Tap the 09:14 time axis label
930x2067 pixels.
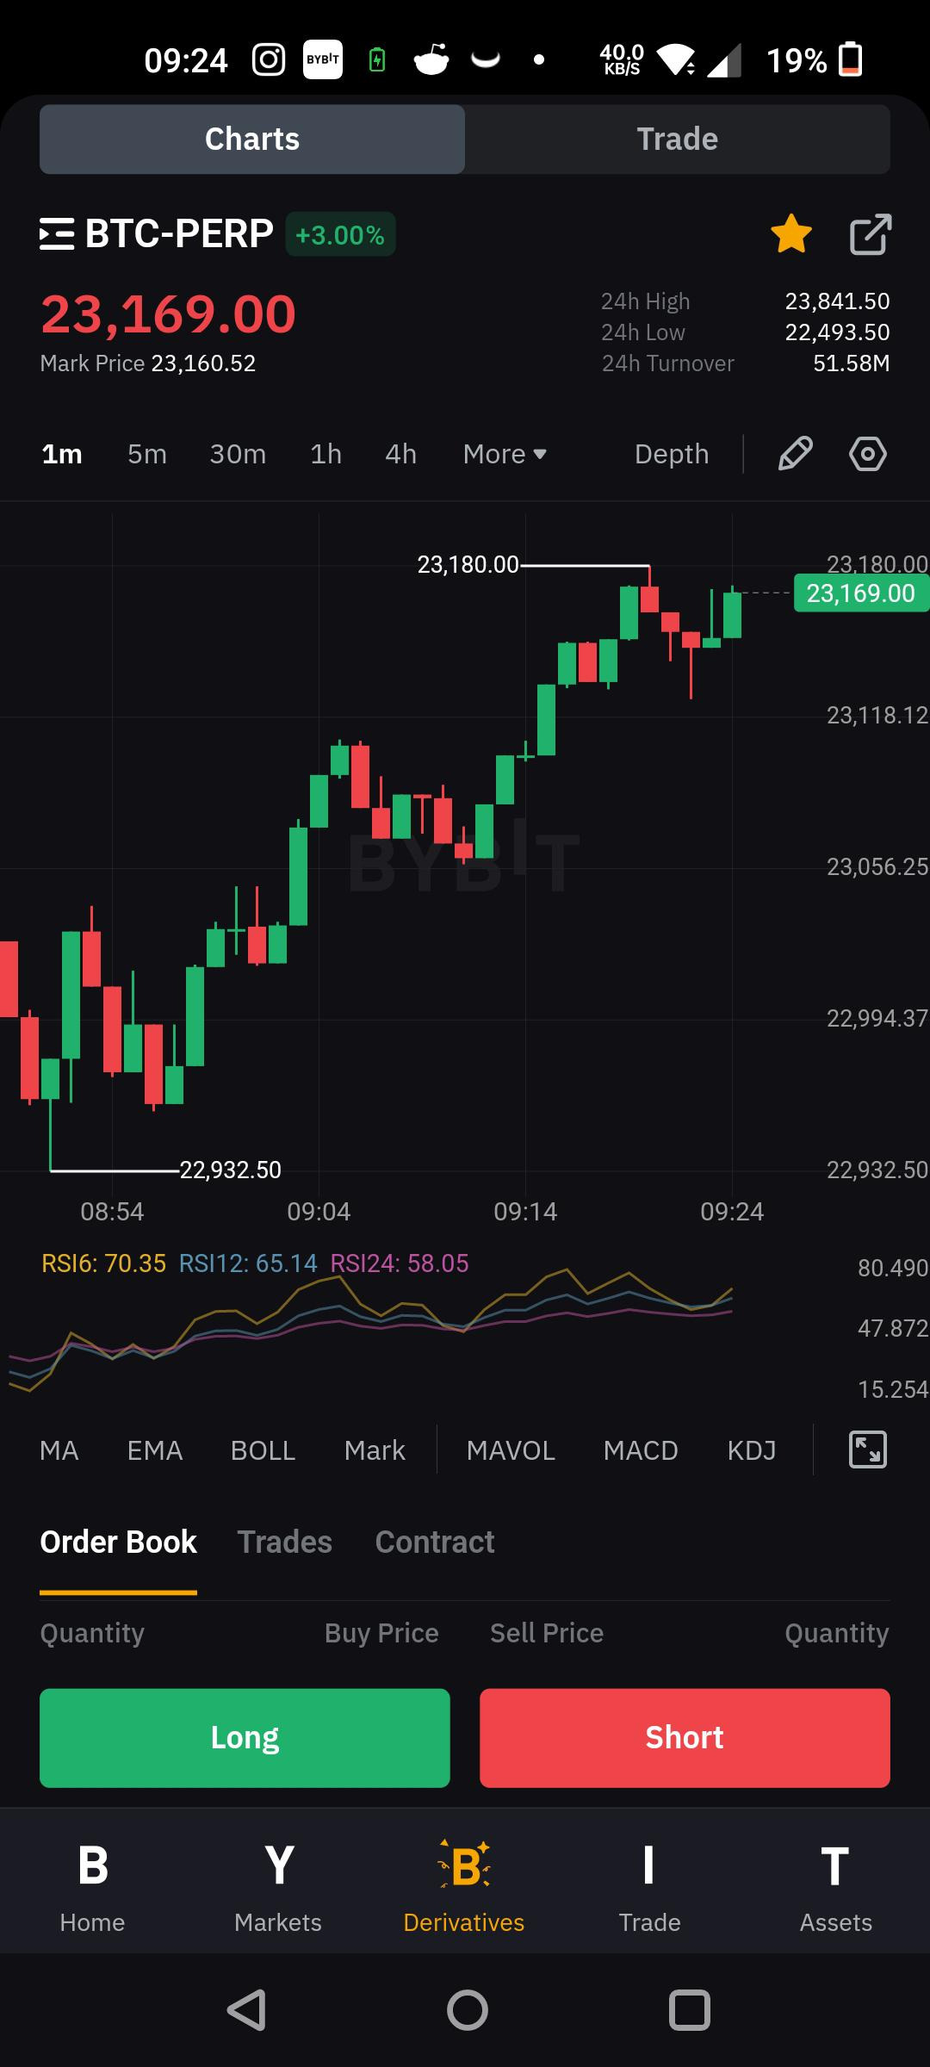[x=525, y=1212]
